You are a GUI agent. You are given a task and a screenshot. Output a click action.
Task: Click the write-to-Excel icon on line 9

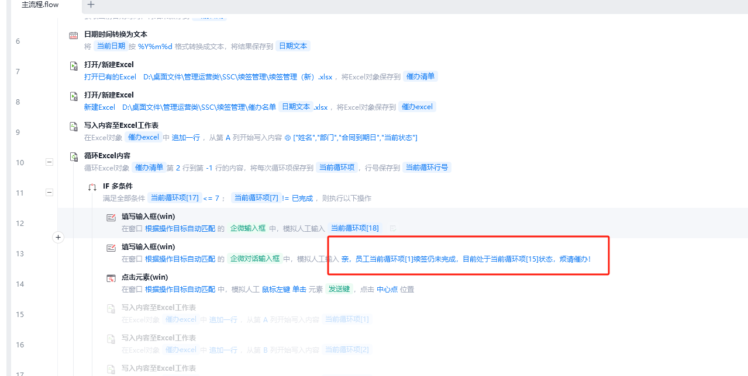[74, 127]
